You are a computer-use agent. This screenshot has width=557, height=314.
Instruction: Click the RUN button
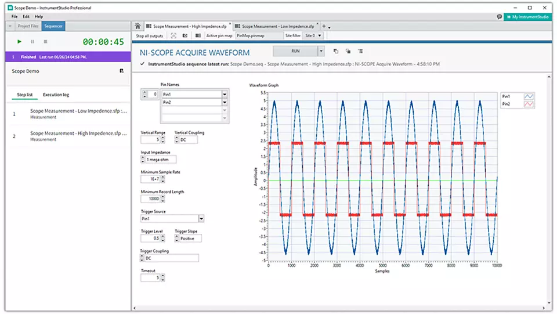[295, 51]
